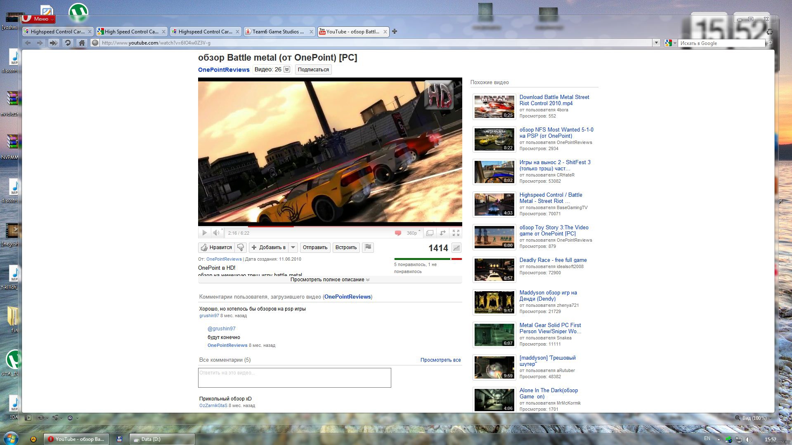Toggle video annotations speech bubble icon
The width and height of the screenshot is (792, 445).
click(398, 233)
